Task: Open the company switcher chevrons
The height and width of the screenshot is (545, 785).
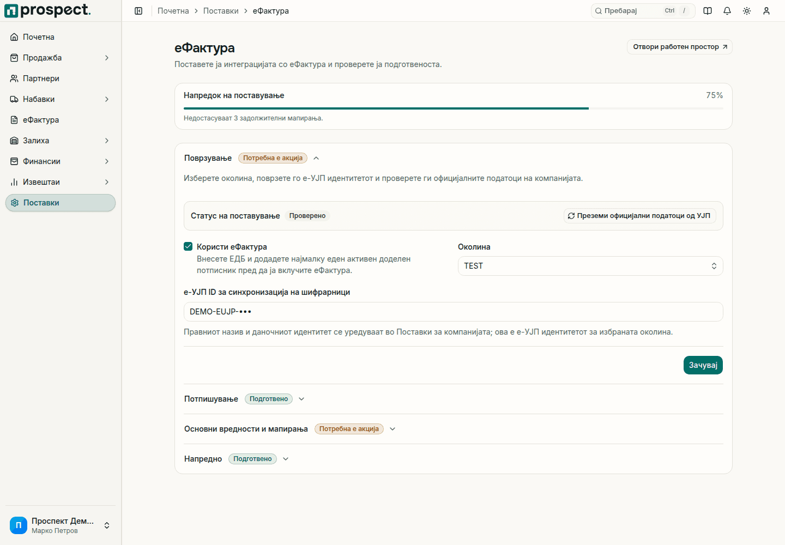Action: [107, 525]
